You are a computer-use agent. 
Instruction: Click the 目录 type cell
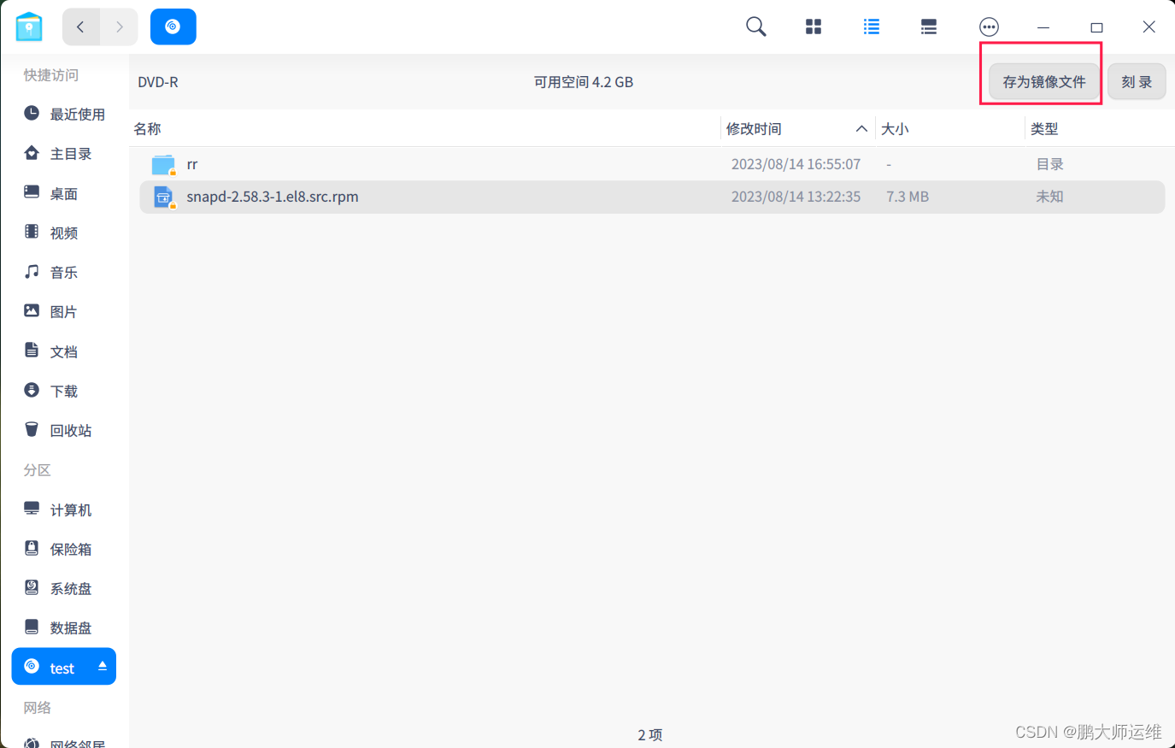[x=1050, y=164]
